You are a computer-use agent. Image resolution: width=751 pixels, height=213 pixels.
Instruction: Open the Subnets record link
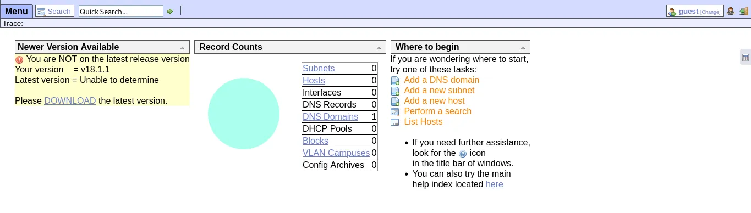(x=319, y=68)
